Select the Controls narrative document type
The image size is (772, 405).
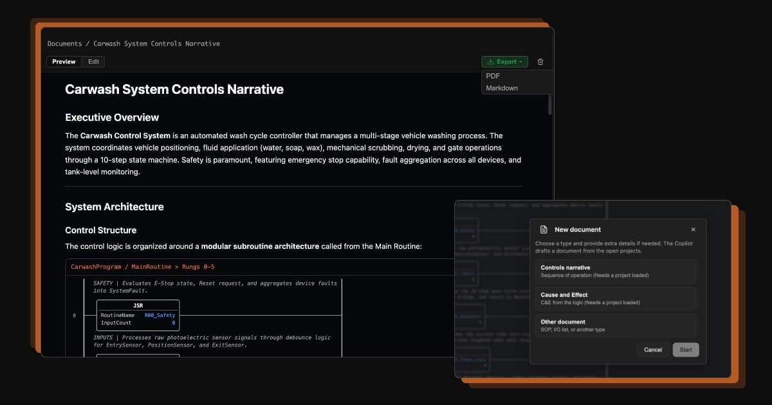click(x=616, y=271)
